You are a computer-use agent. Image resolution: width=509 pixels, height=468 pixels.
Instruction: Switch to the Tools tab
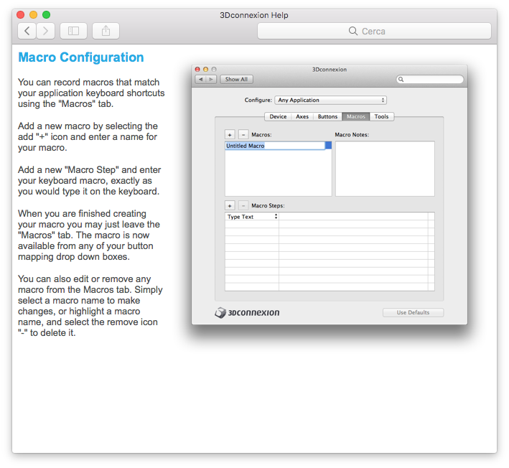pos(381,116)
